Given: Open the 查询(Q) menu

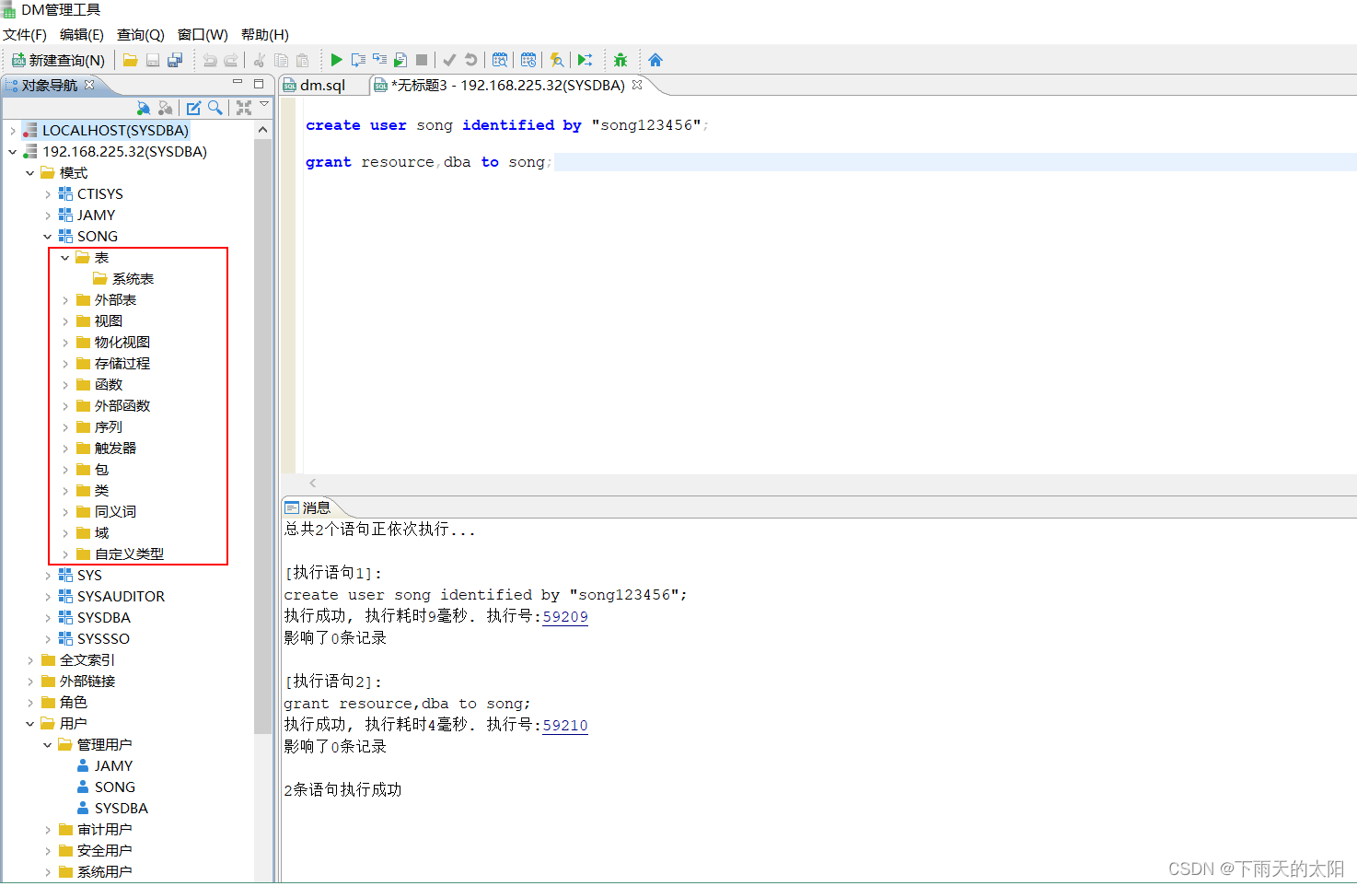Looking at the screenshot, I should point(140,34).
